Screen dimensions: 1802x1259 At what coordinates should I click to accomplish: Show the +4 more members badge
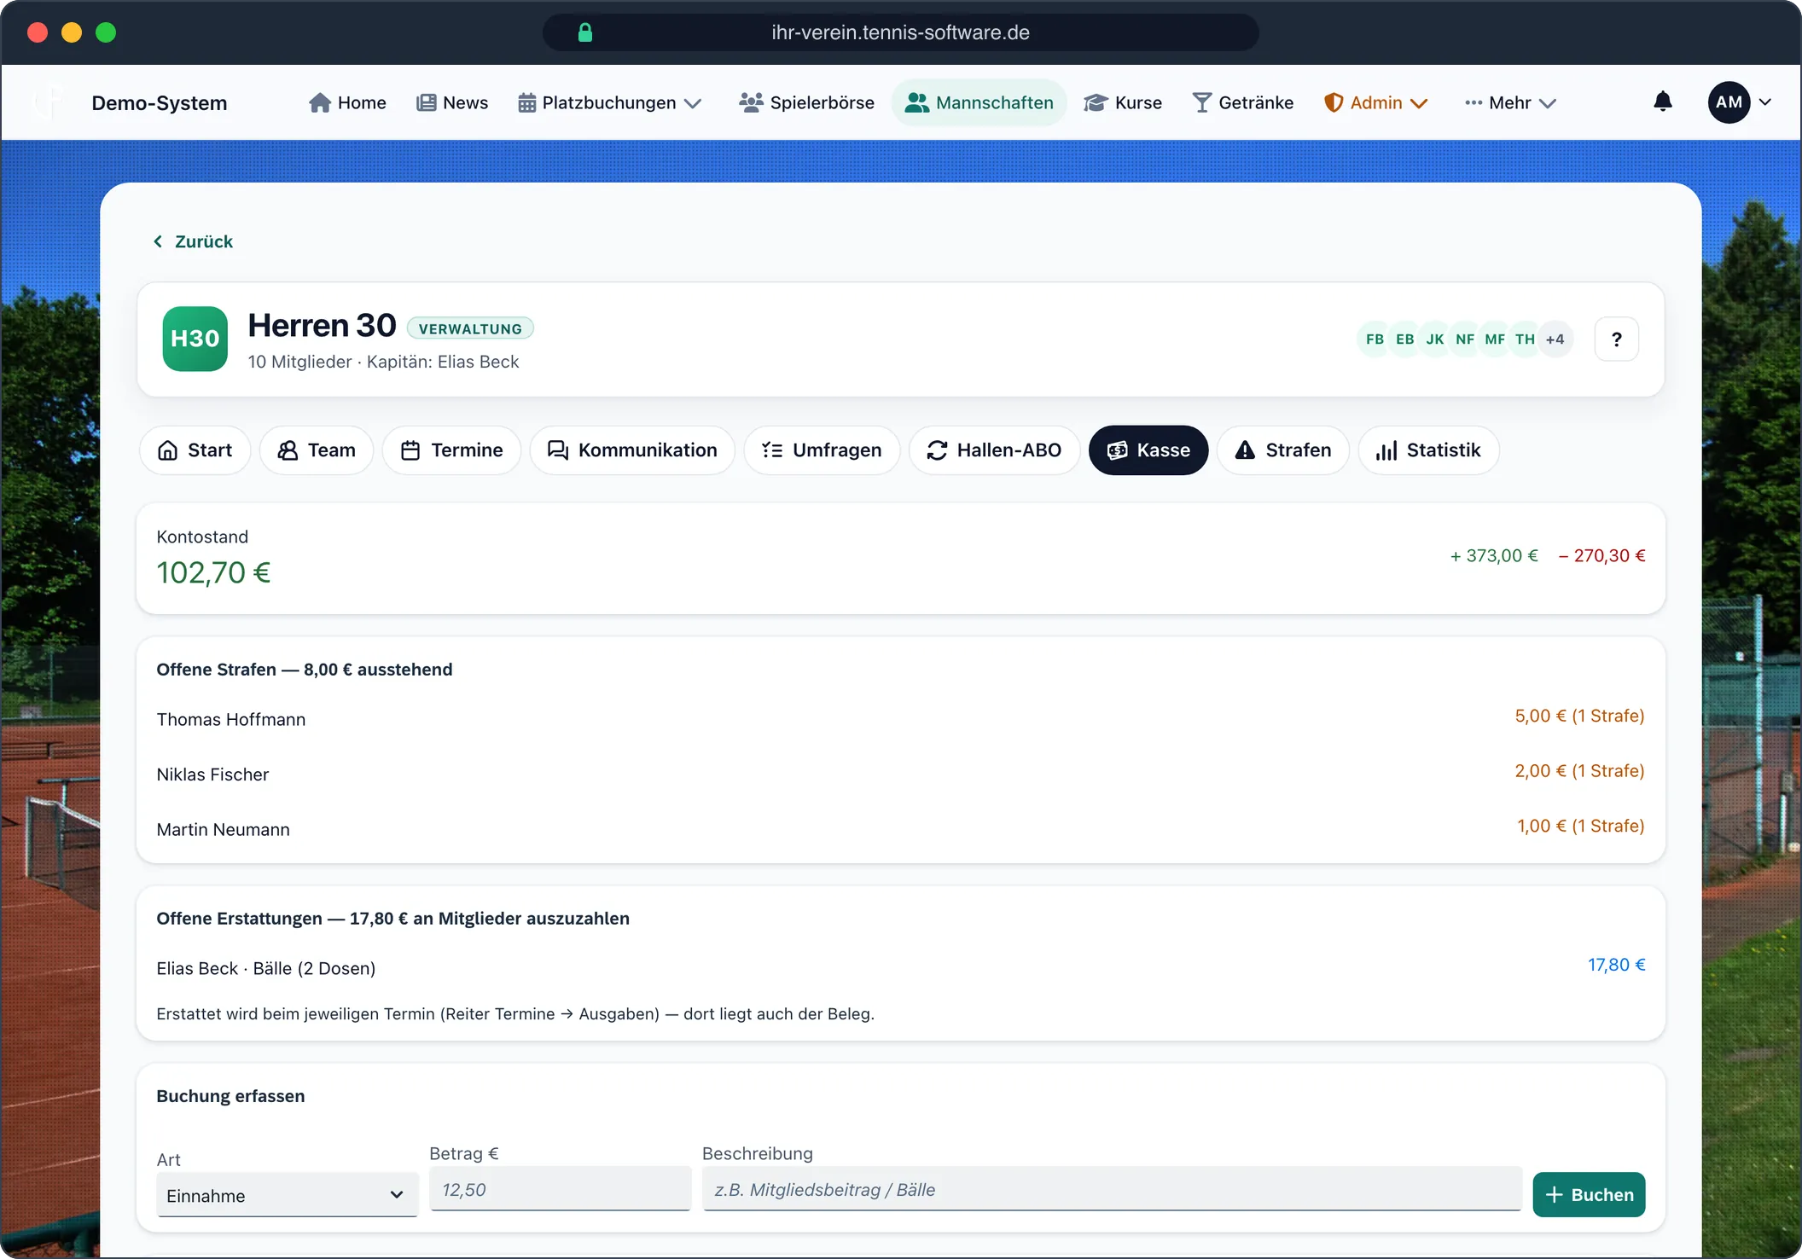point(1555,339)
